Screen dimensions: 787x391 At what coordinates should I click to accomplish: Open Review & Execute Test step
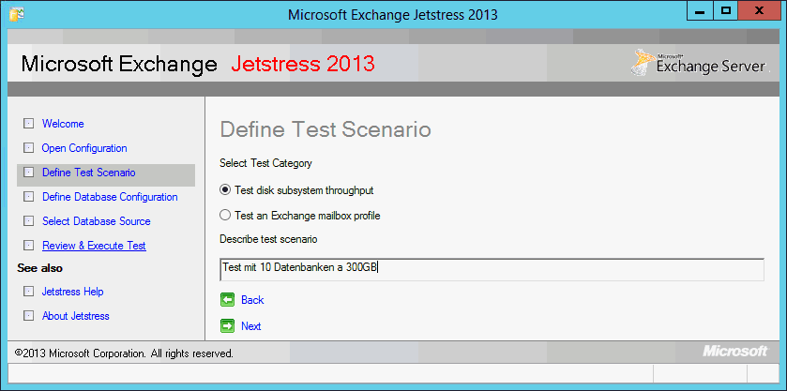95,246
